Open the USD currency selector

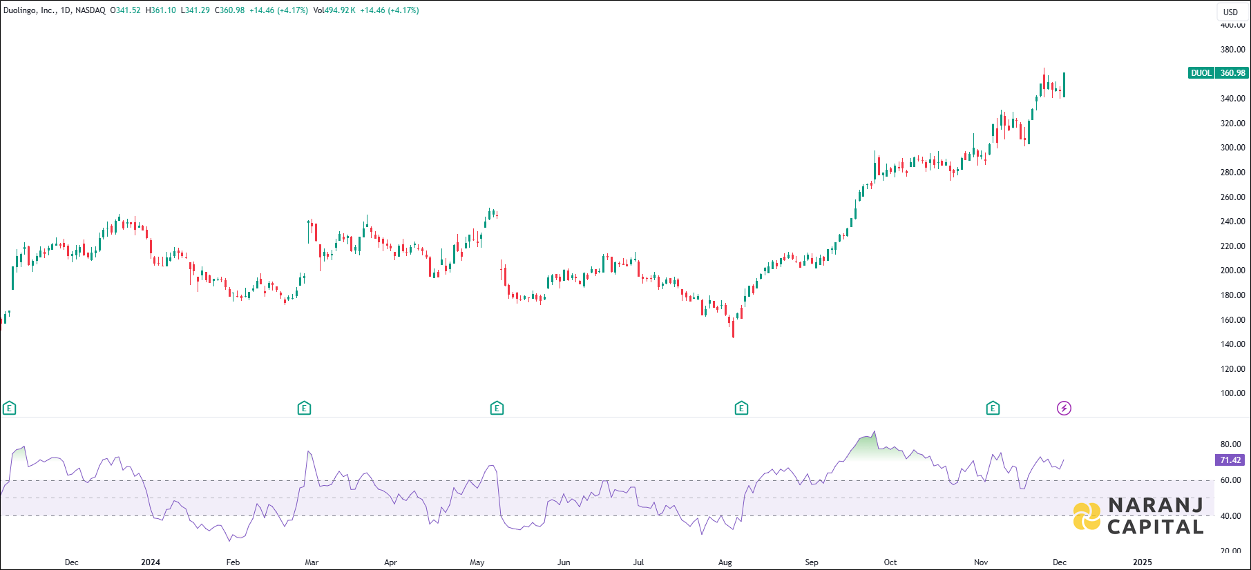1231,12
